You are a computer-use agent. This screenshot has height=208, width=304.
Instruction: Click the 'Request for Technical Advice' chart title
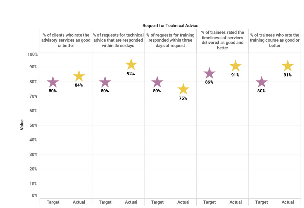pos(170,26)
